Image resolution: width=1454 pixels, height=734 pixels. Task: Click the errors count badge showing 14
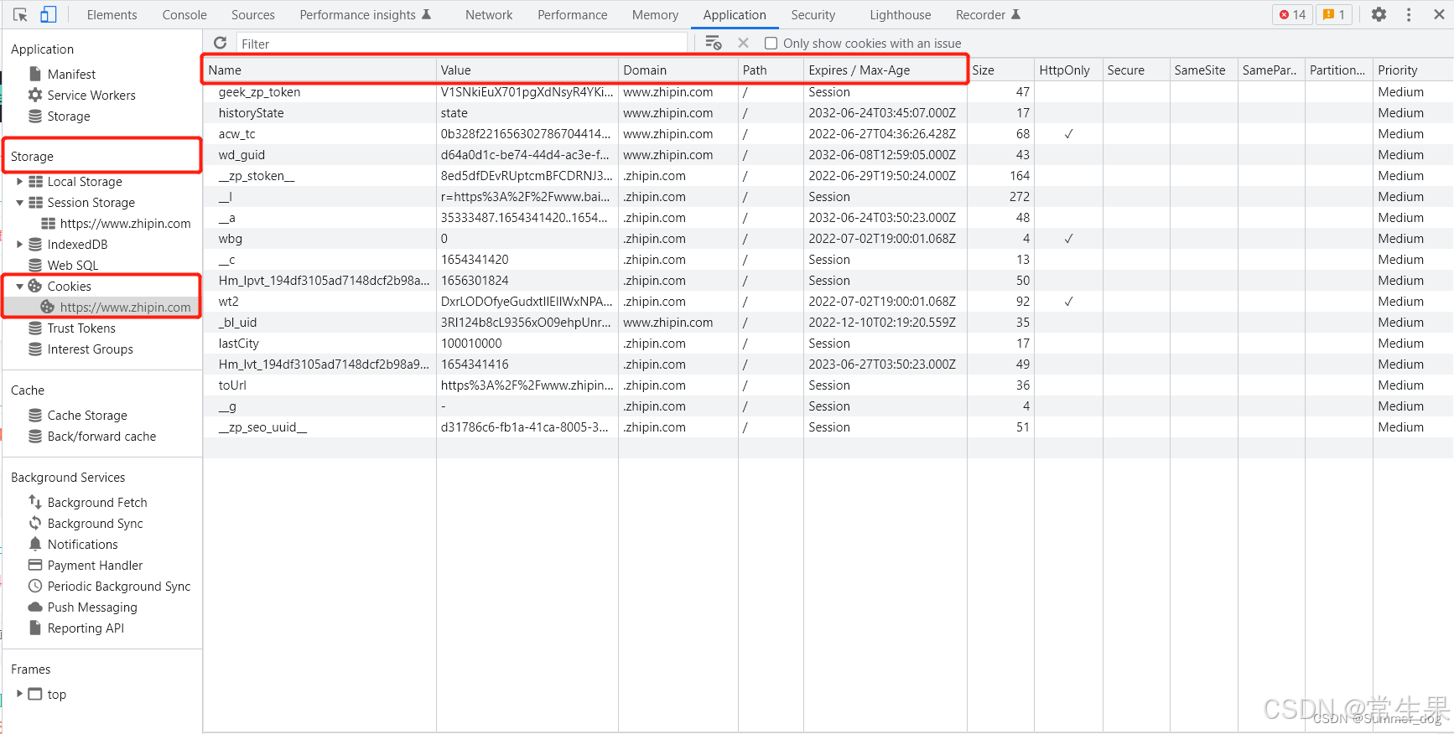(x=1293, y=14)
